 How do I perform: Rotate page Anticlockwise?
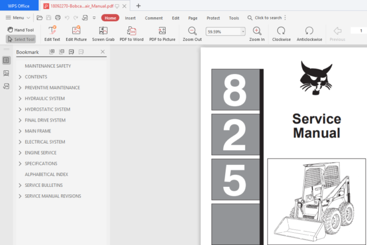point(310,34)
